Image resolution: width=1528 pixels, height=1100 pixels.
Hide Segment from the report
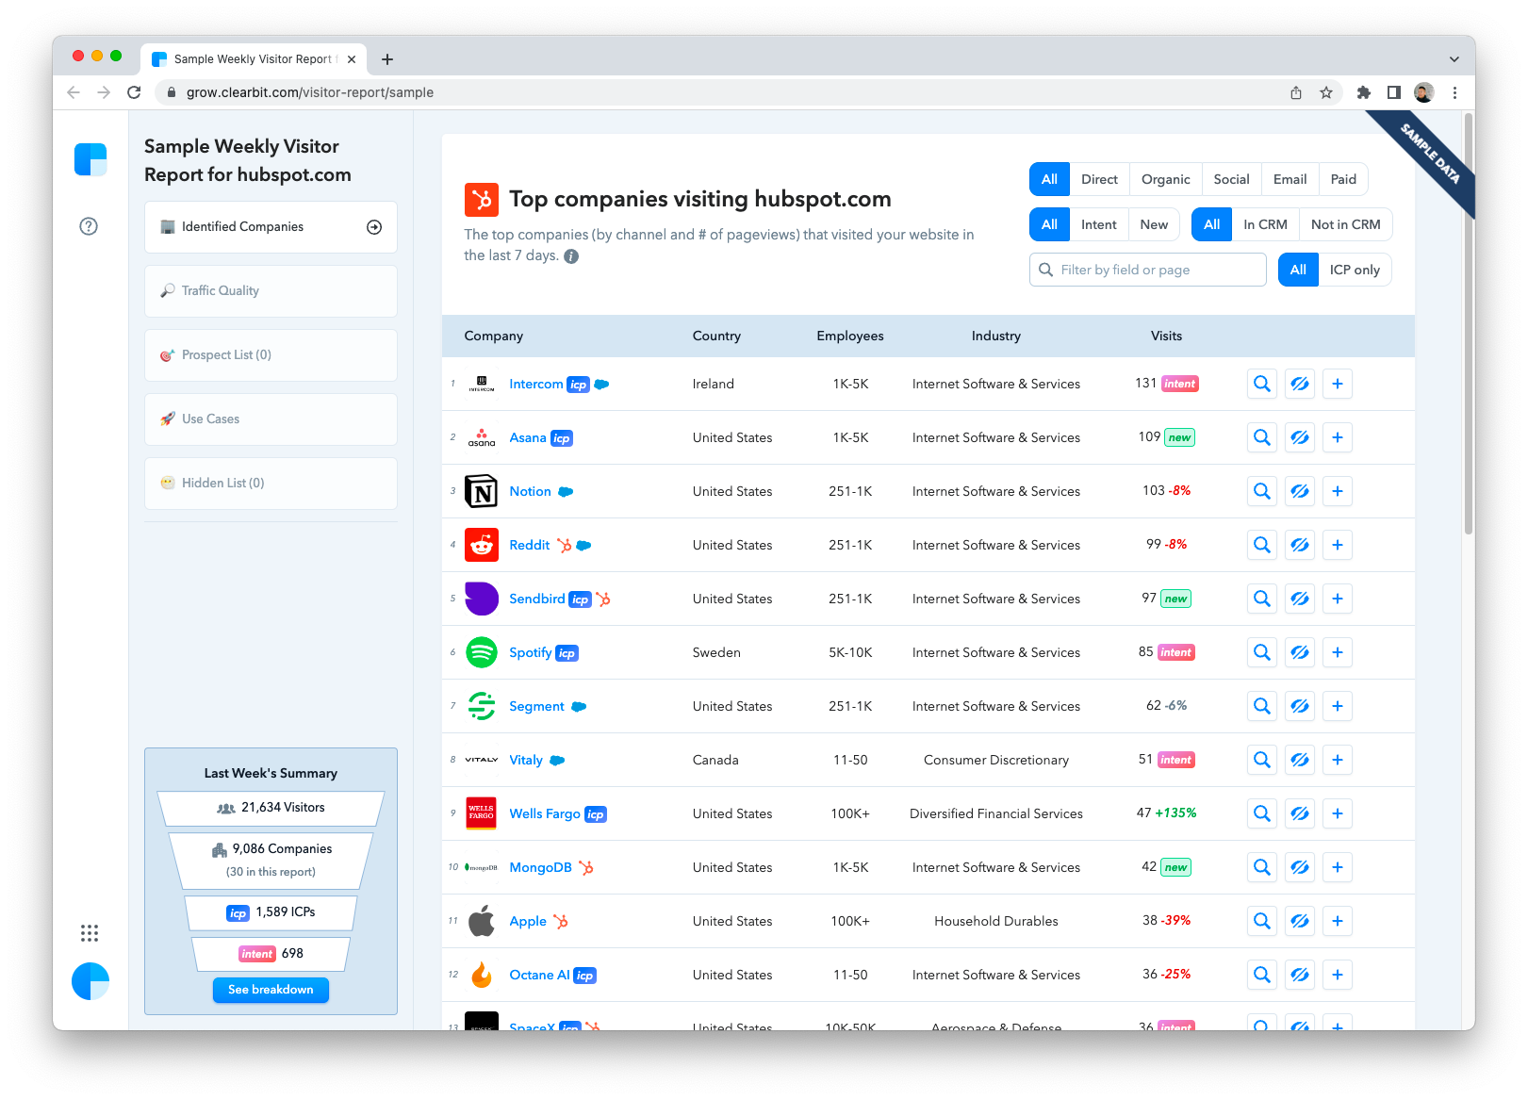(x=1300, y=706)
